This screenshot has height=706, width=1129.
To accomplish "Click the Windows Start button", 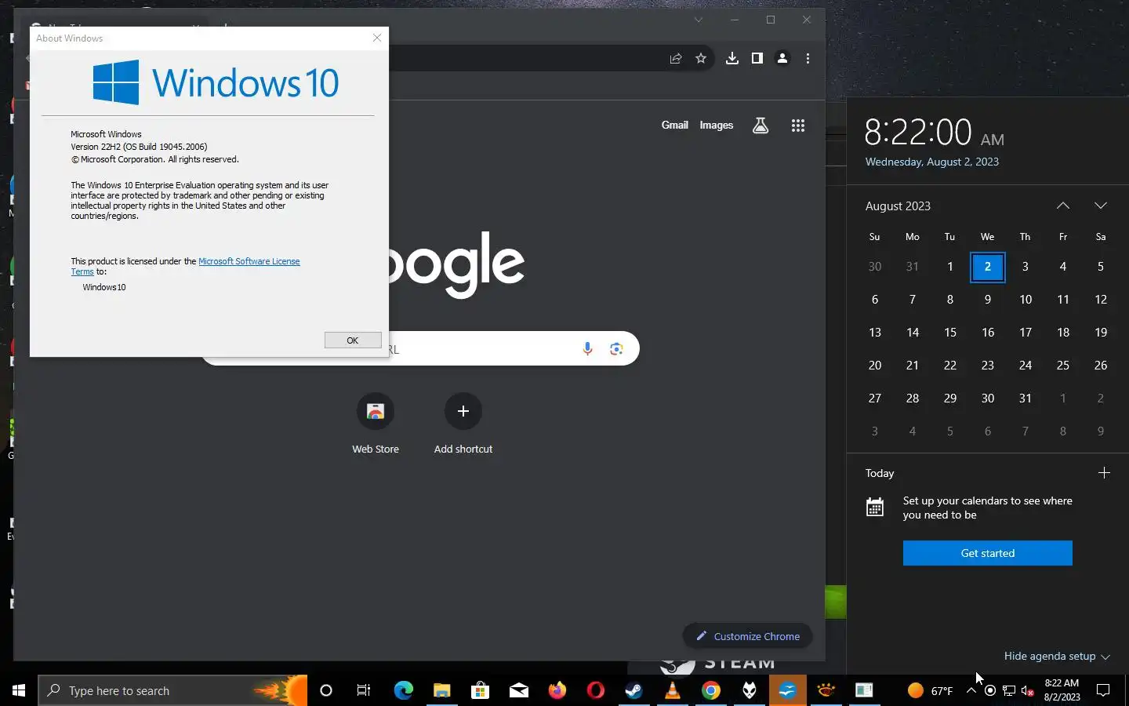I will click(19, 690).
